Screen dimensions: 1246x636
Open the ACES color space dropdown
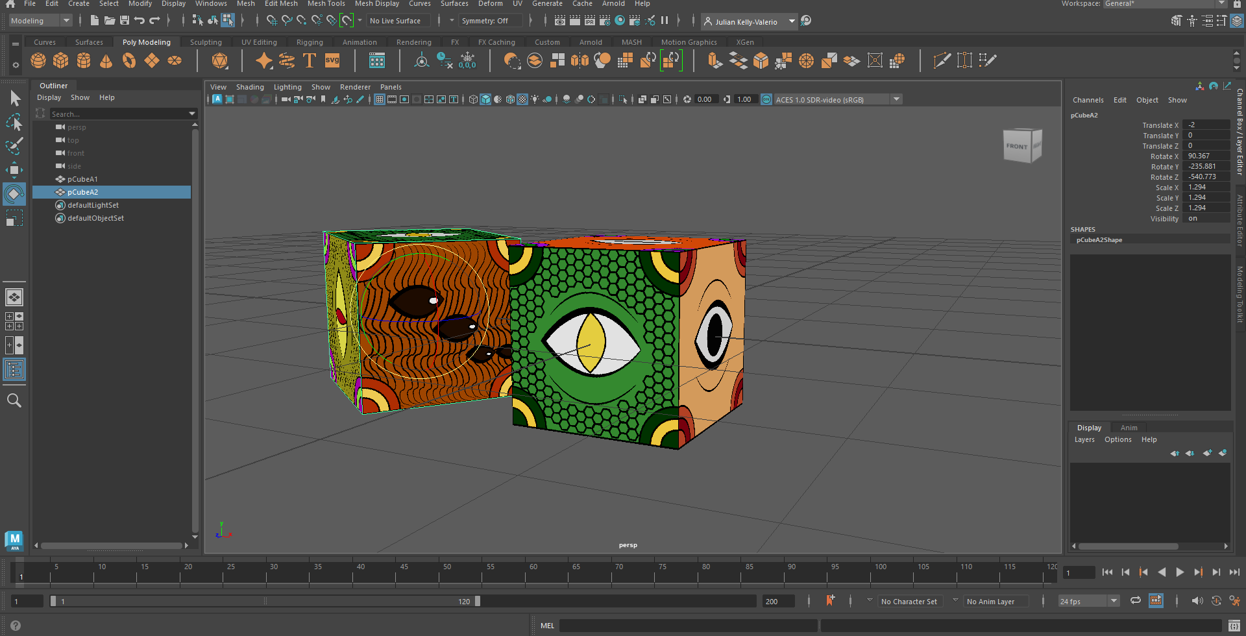pos(896,99)
